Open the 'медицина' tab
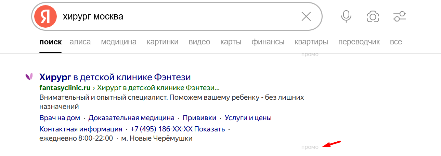Image resolution: width=441 pixels, height=156 pixels. 119,42
